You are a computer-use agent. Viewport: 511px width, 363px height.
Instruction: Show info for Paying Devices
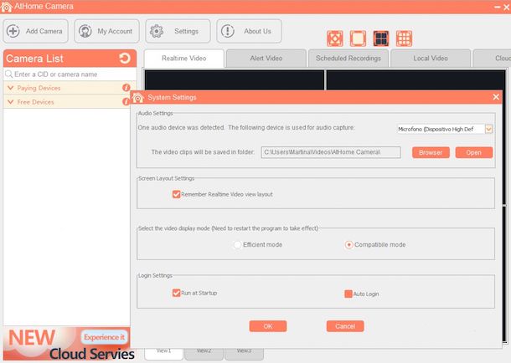(126, 88)
